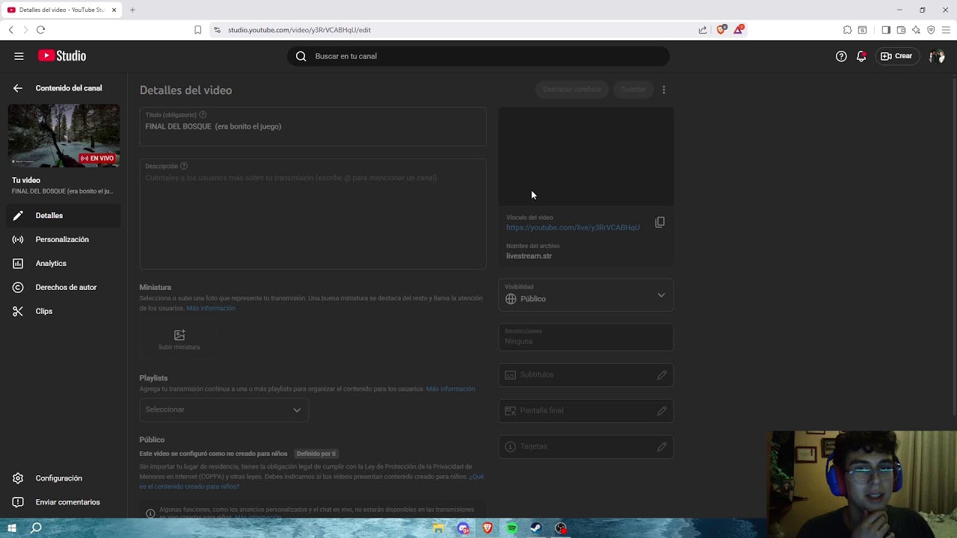Open Clips in the sidebar
The image size is (957, 538).
point(64,311)
